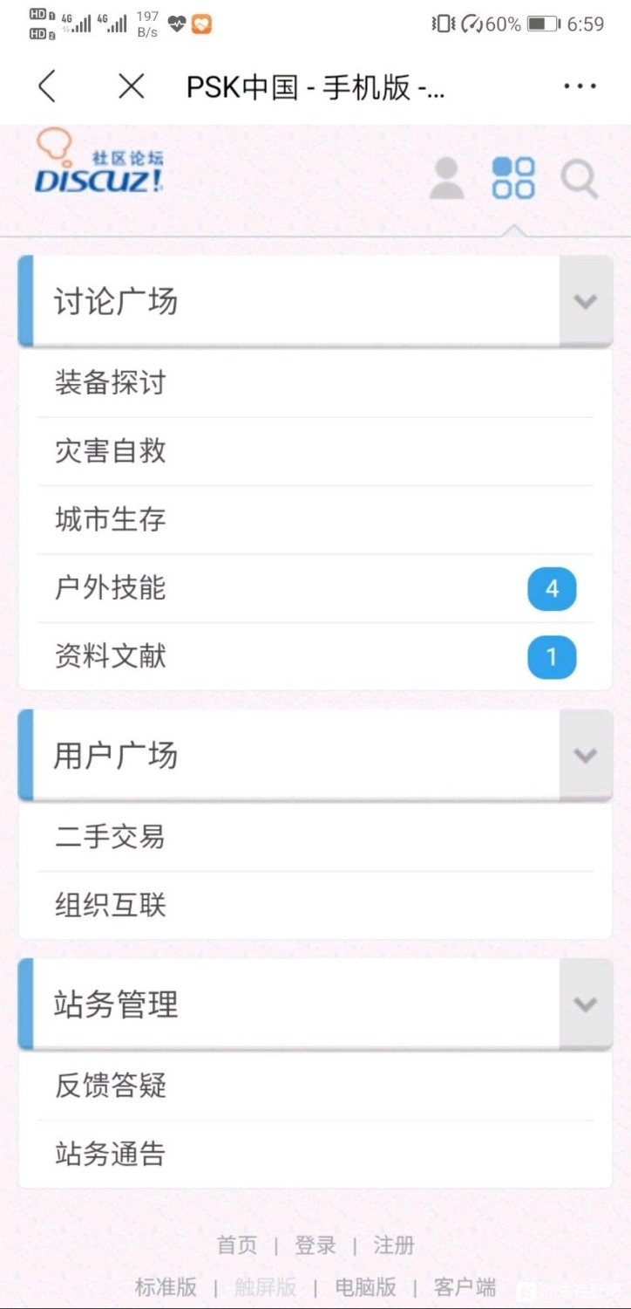Click the 注册 register link
Image resolution: width=631 pixels, height=1309 pixels.
394,1245
